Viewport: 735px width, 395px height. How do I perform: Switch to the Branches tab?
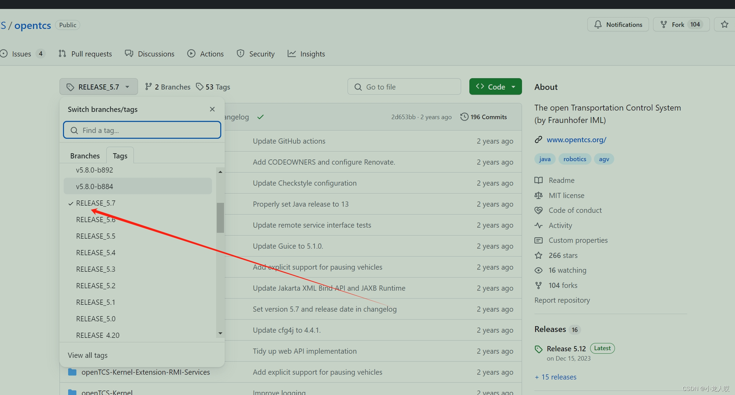(85, 156)
